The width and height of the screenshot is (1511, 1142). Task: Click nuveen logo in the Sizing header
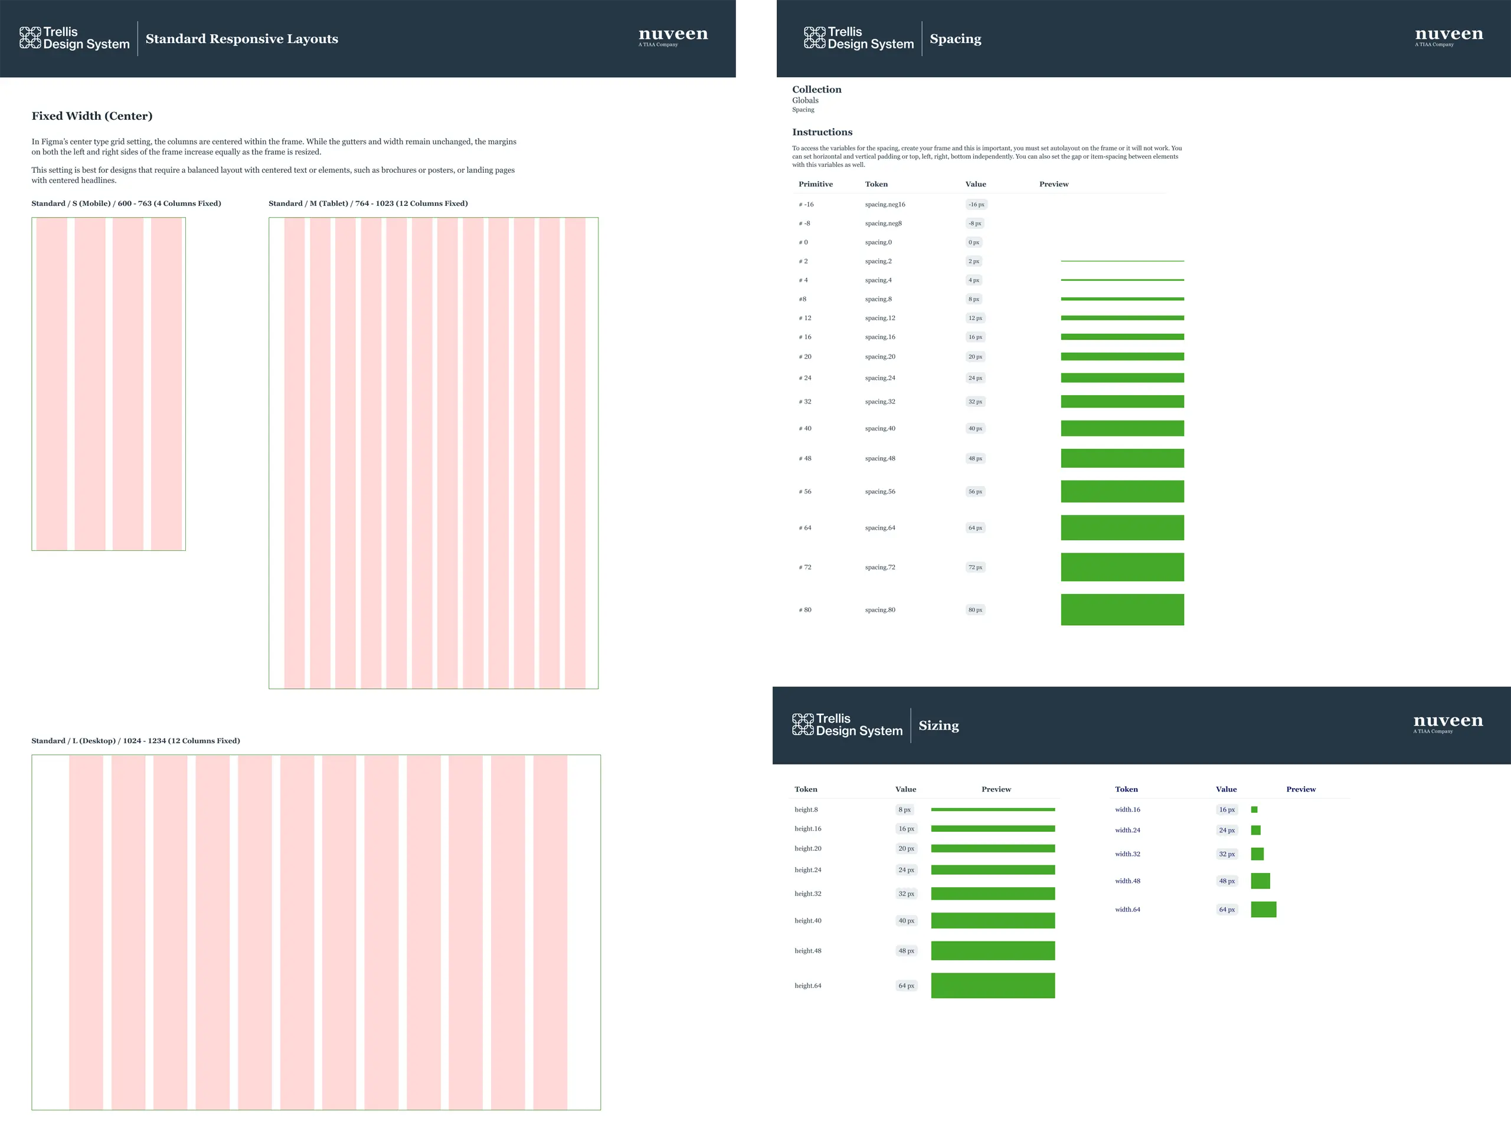(1447, 722)
